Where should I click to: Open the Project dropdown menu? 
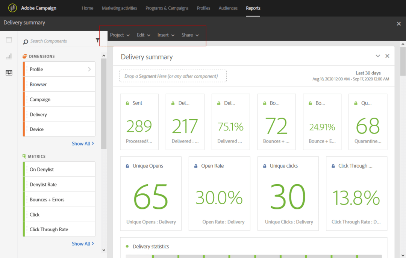120,35
